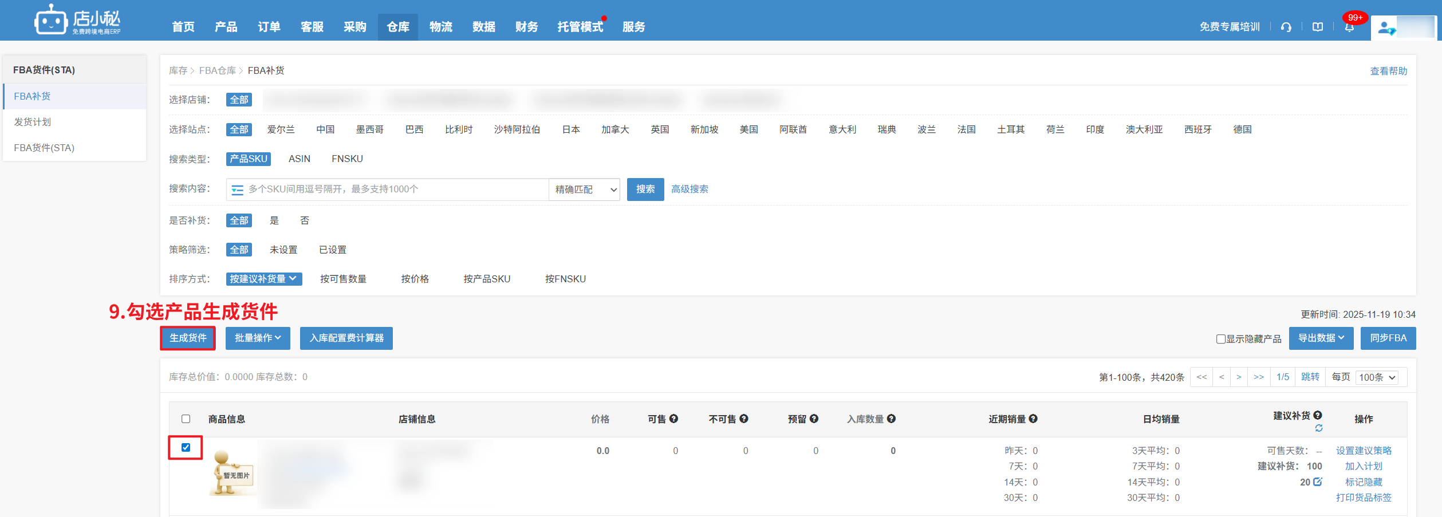
Task: Open the help book icon in header
Action: 1318,27
